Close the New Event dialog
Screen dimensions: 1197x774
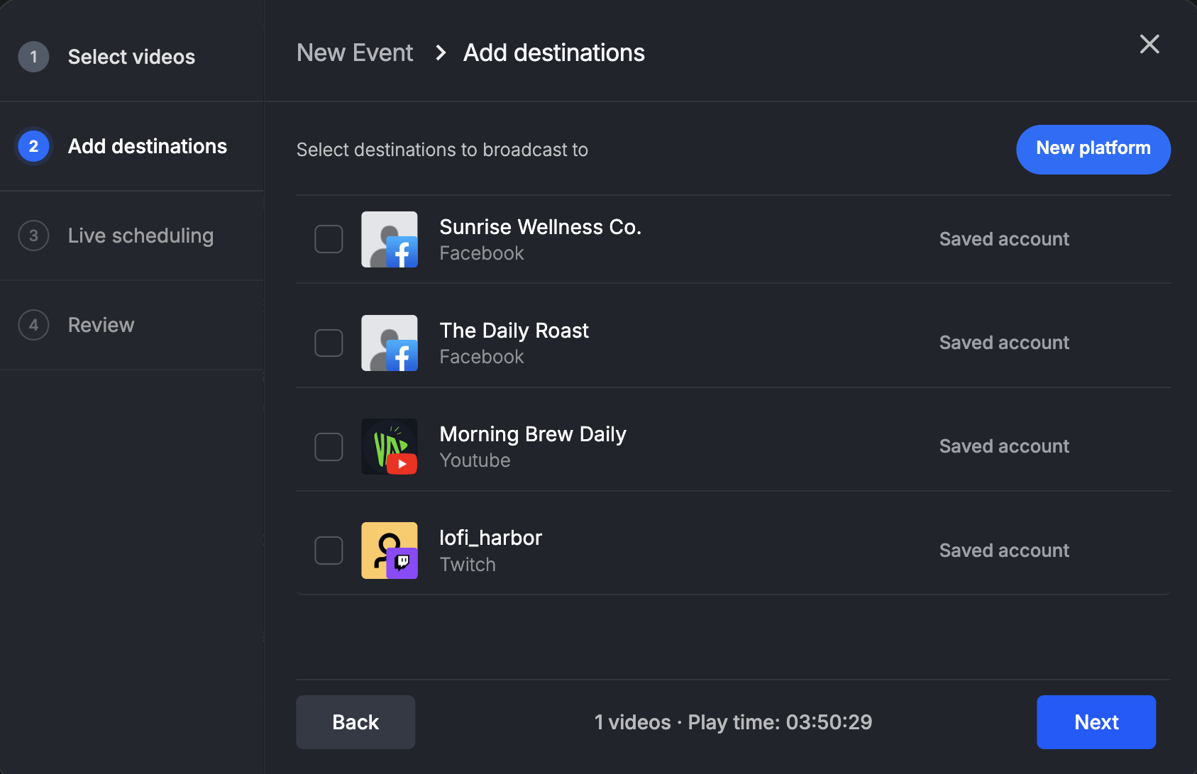(x=1149, y=44)
